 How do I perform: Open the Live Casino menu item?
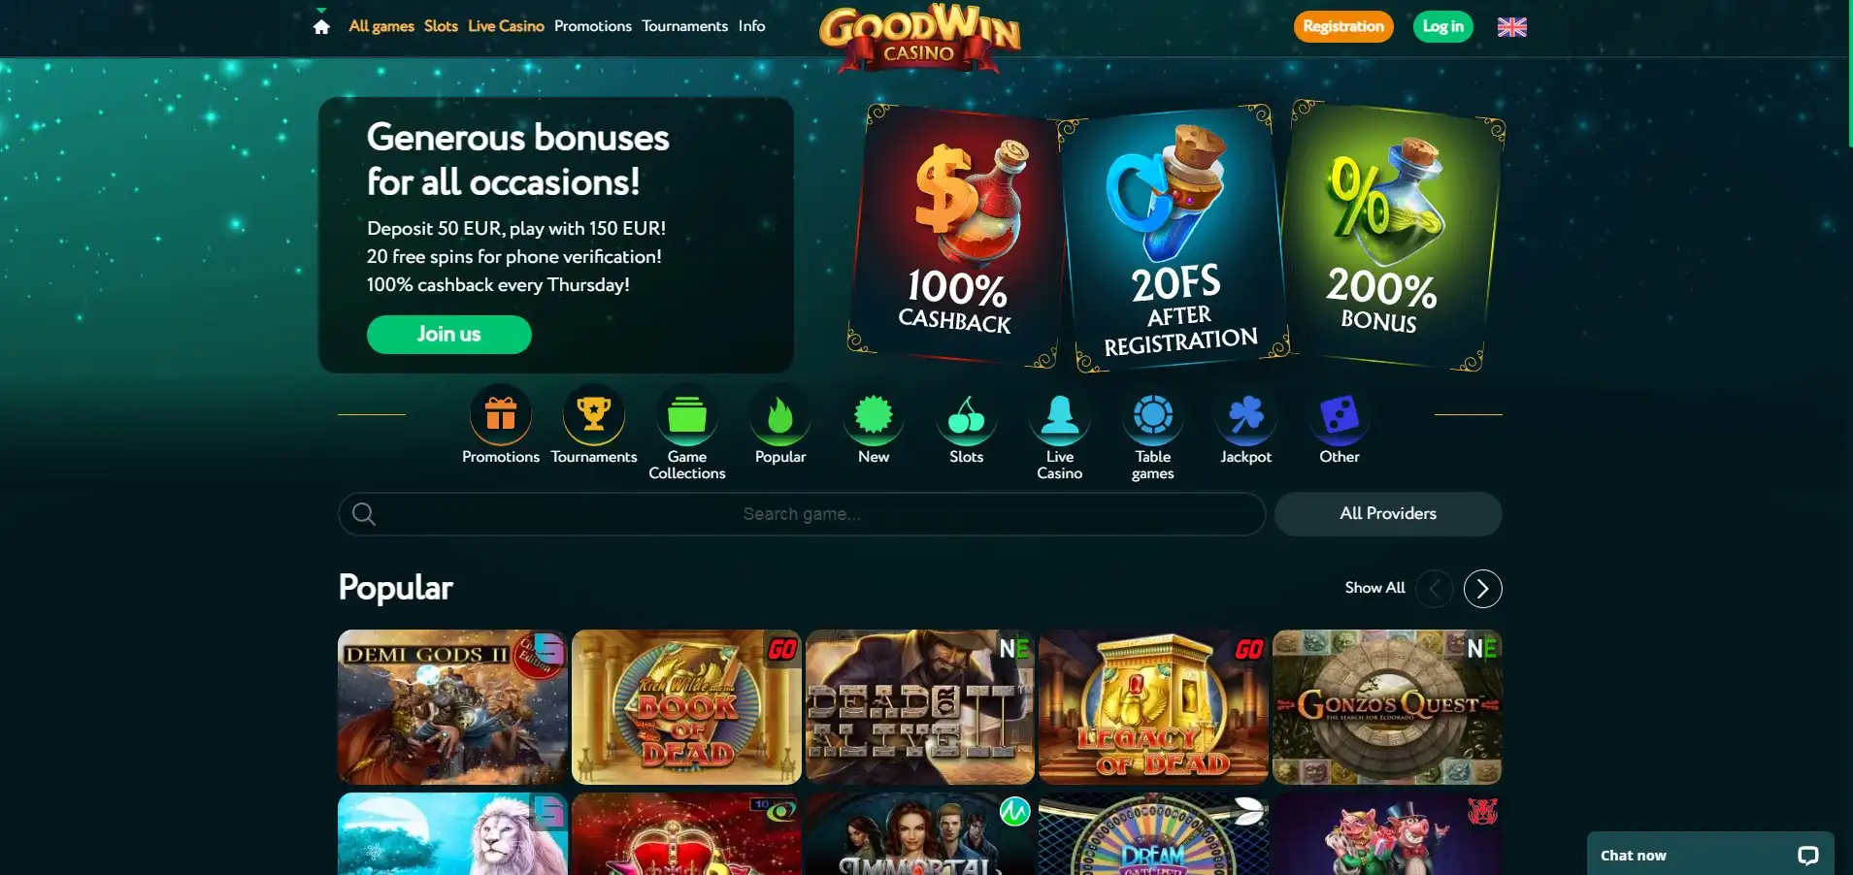pos(506,26)
